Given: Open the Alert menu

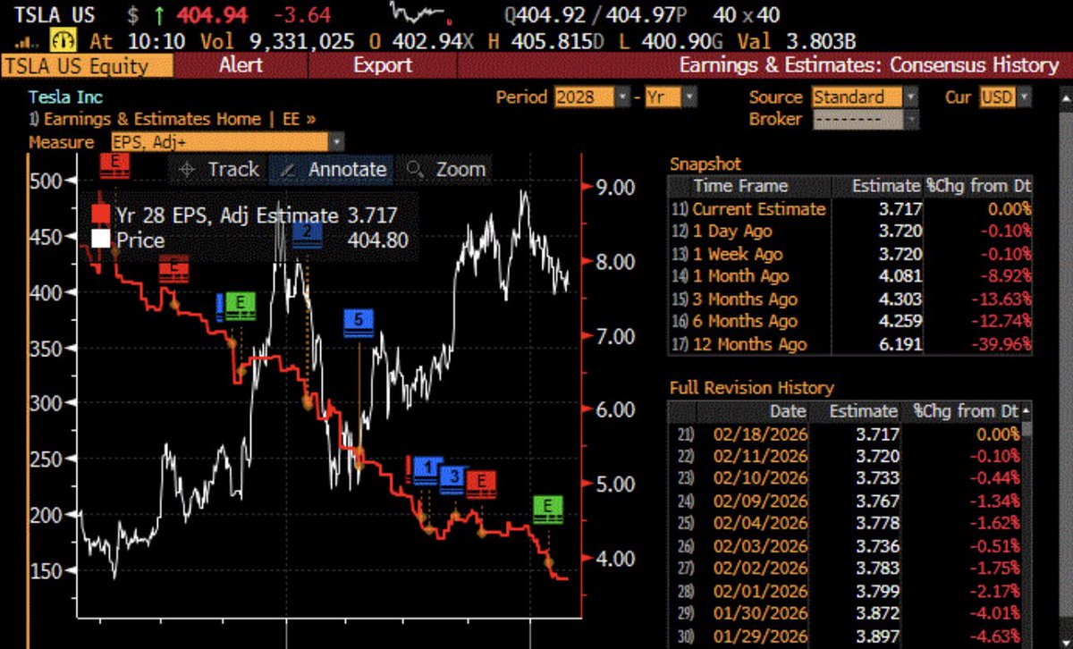Looking at the screenshot, I should (x=241, y=65).
